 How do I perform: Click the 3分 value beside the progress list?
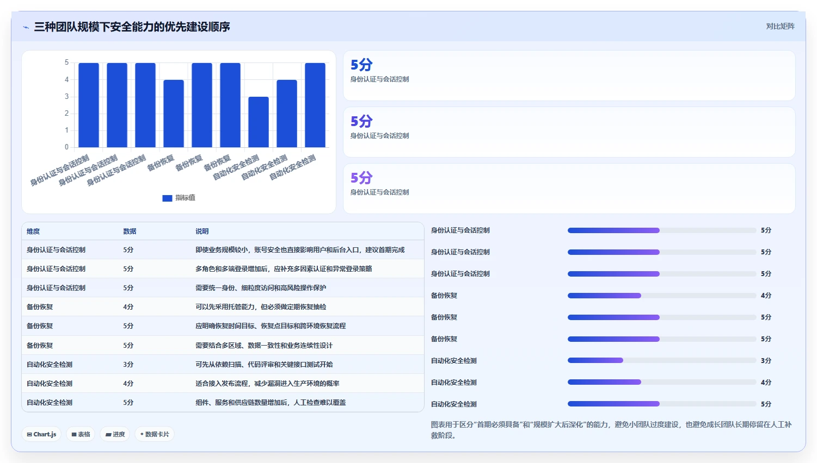(766, 361)
